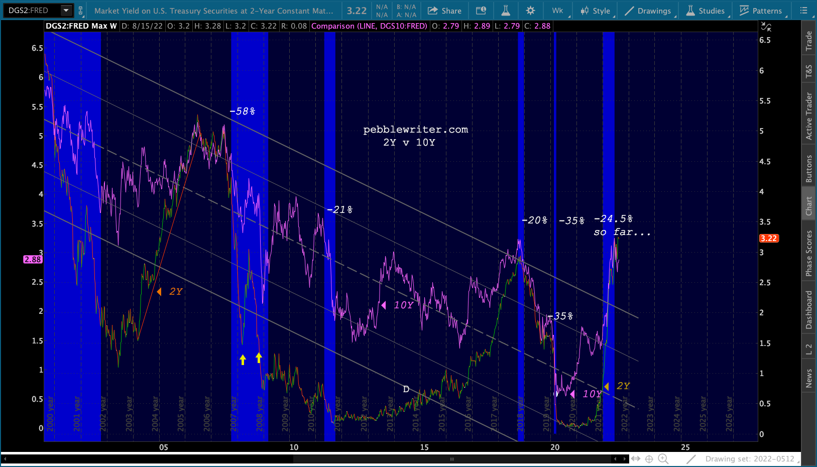Click the magenta arrow beside 2020 10Y label
Viewport: 817px width, 467px height.
[572, 394]
